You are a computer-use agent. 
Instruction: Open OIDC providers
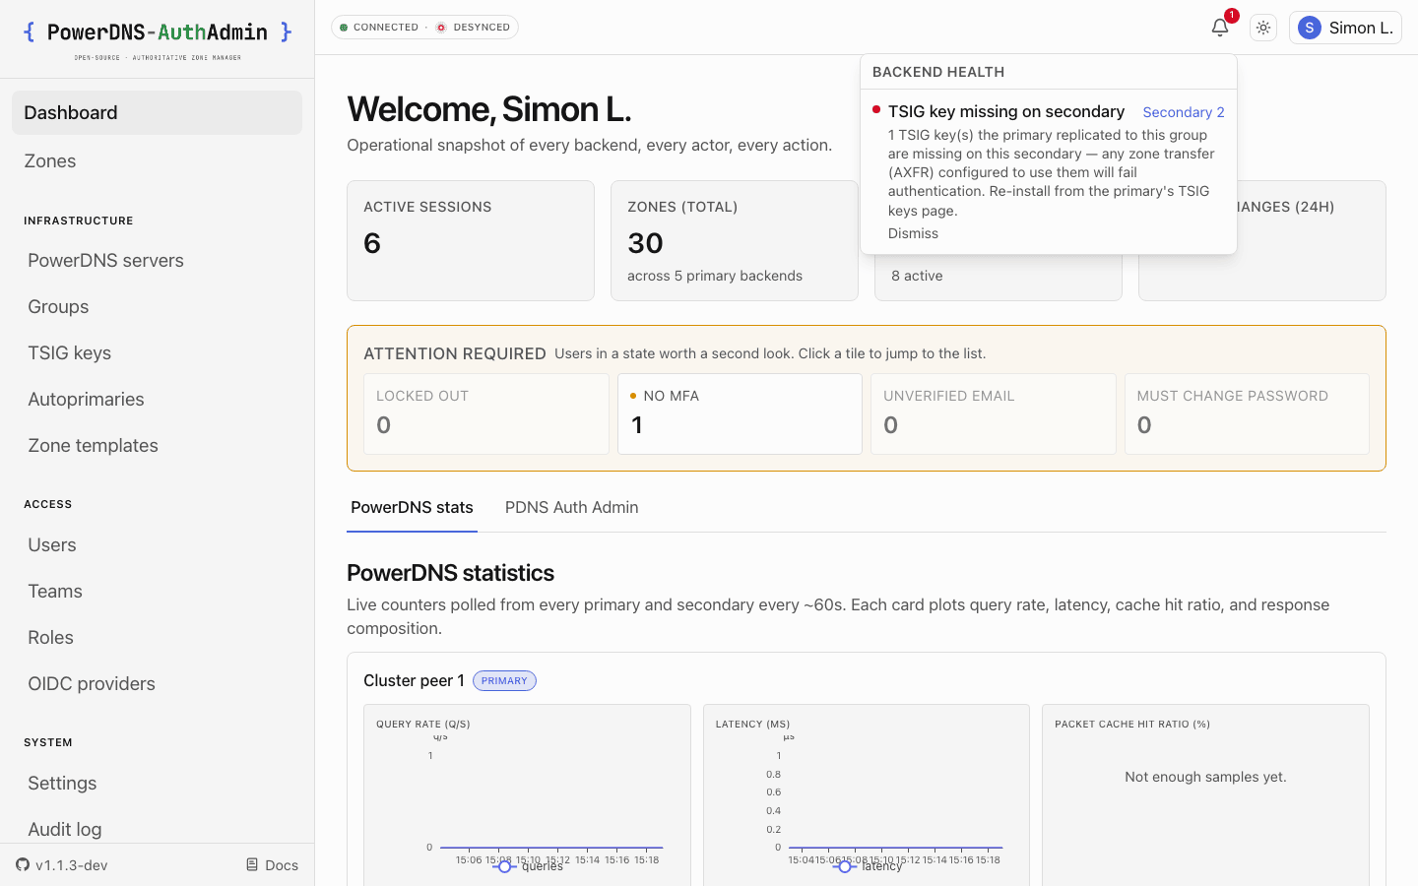click(x=158, y=683)
